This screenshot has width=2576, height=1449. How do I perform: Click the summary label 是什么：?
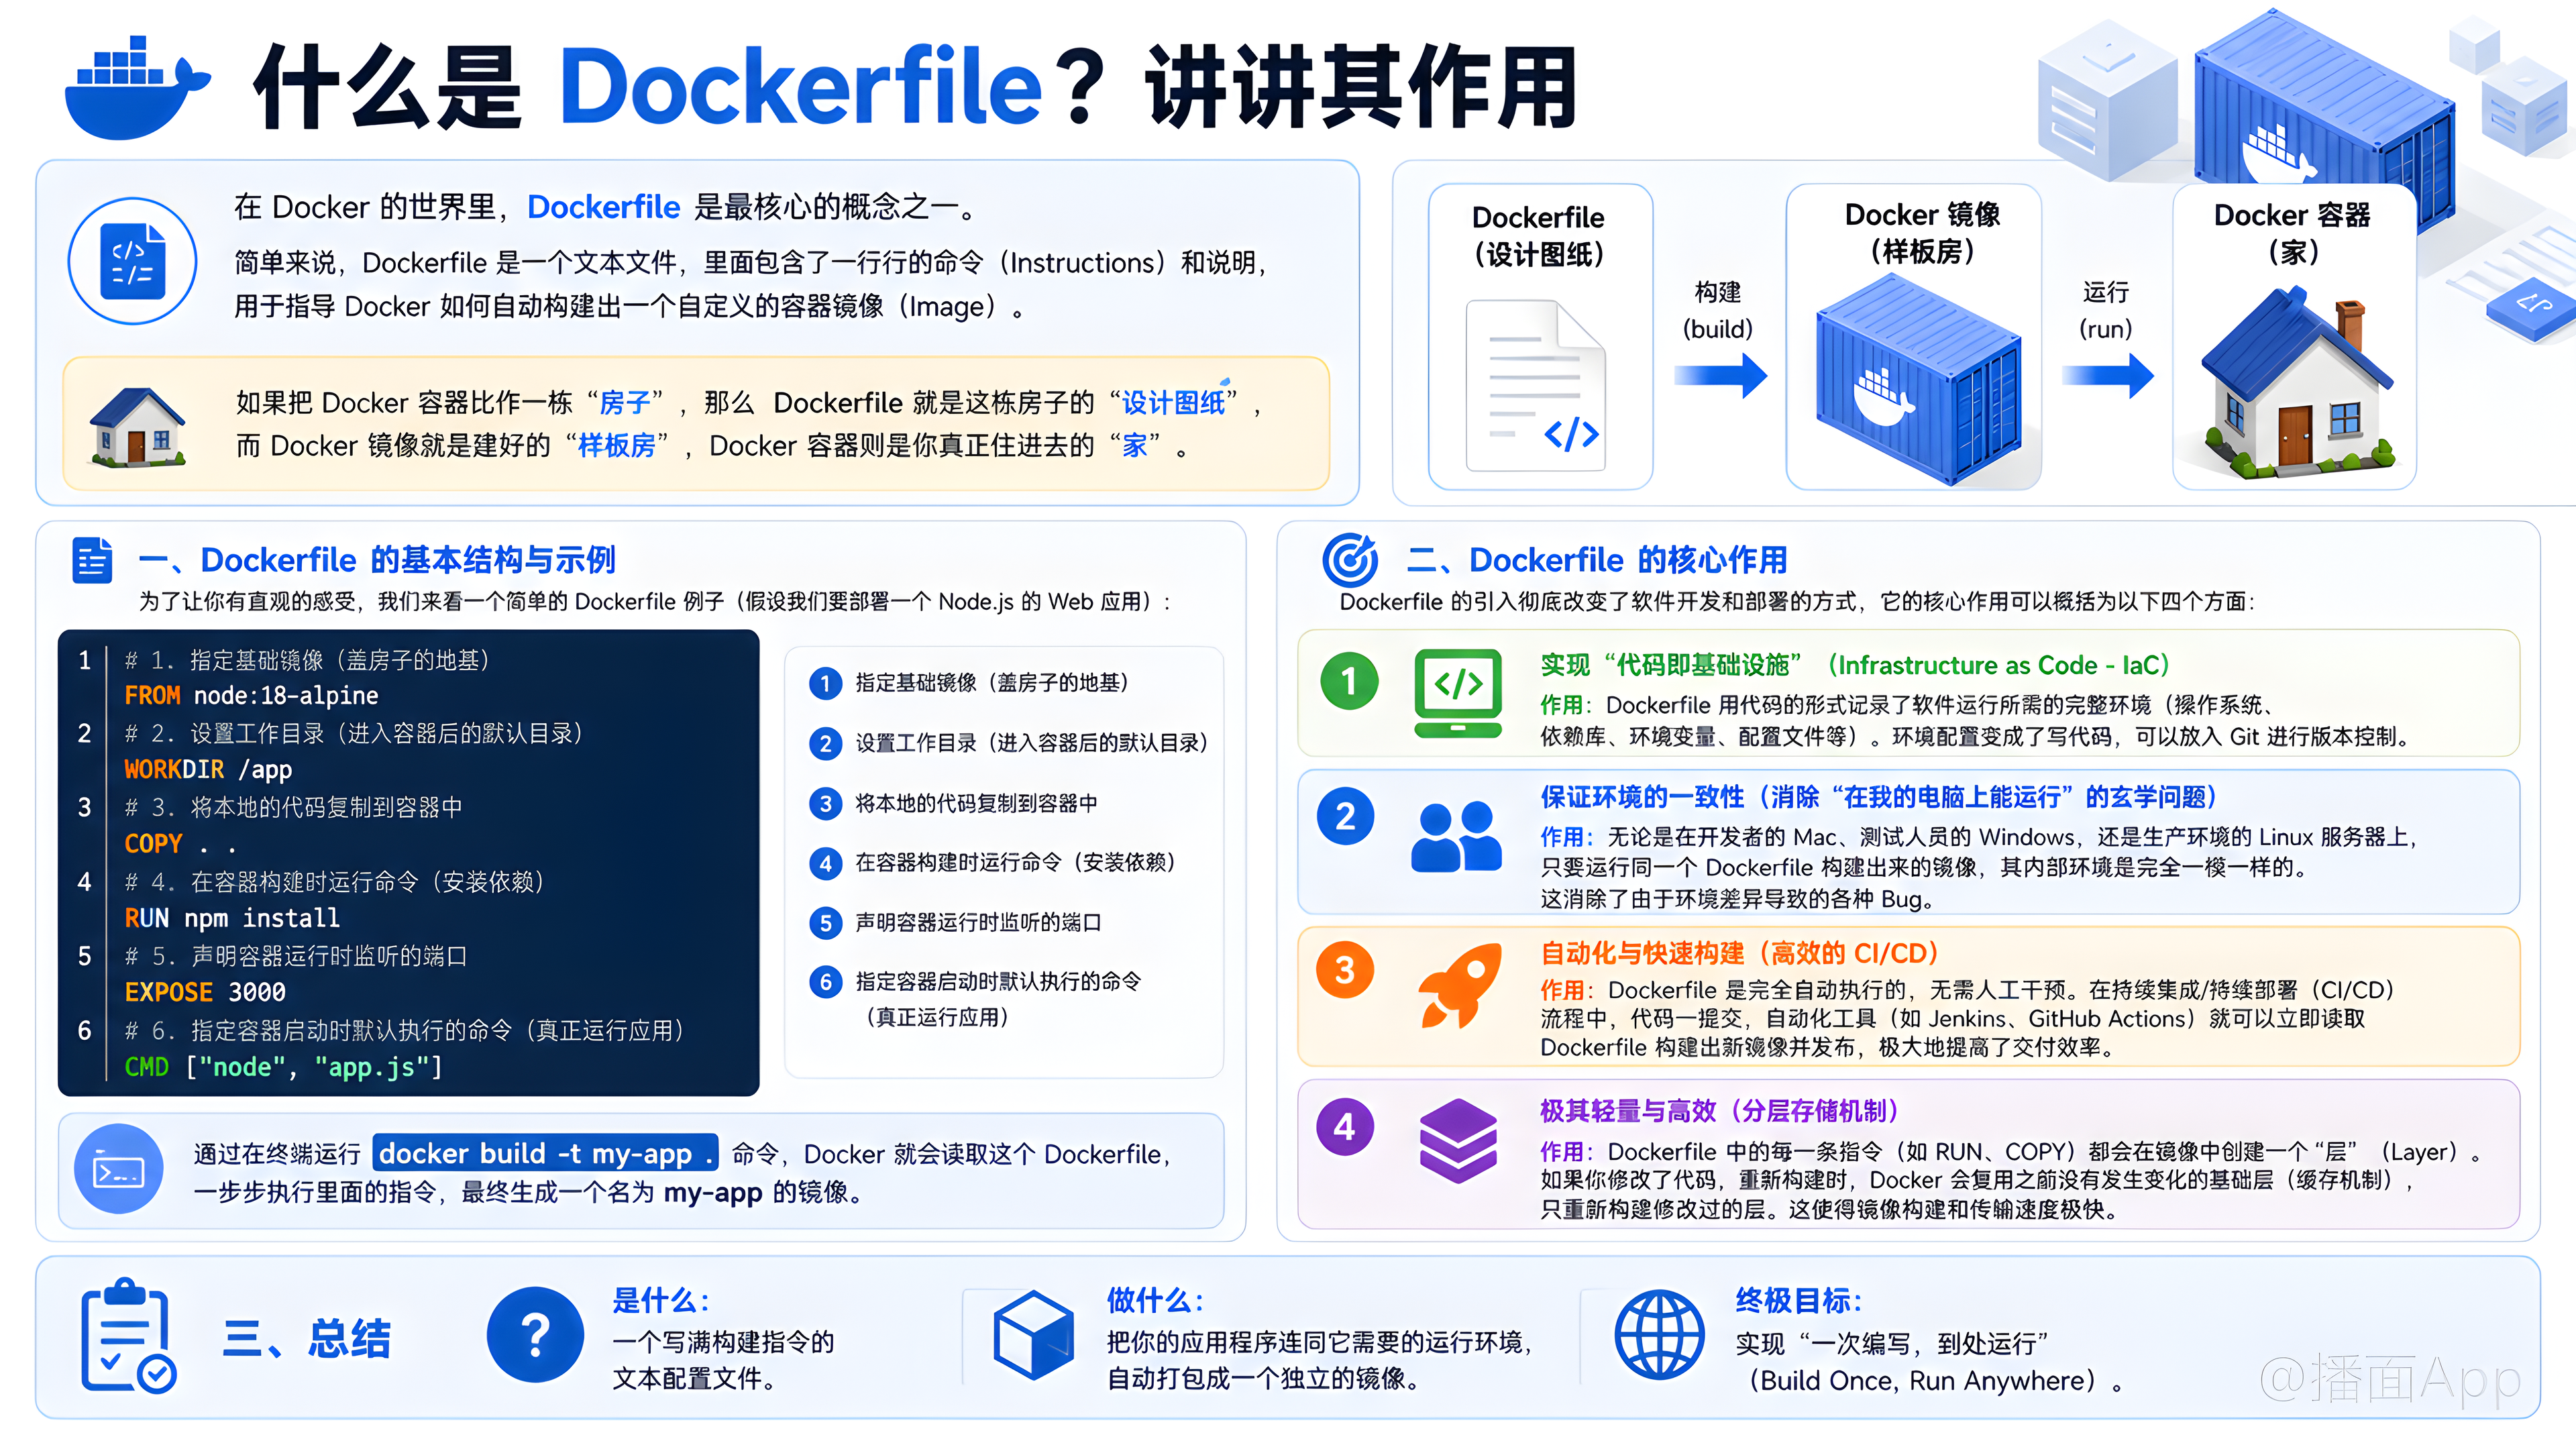(662, 1301)
